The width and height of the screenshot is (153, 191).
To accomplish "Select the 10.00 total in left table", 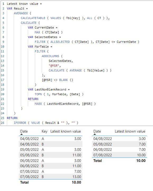I will click(x=76, y=182).
